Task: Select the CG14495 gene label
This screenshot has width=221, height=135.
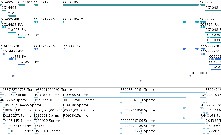Action: click(9, 8)
